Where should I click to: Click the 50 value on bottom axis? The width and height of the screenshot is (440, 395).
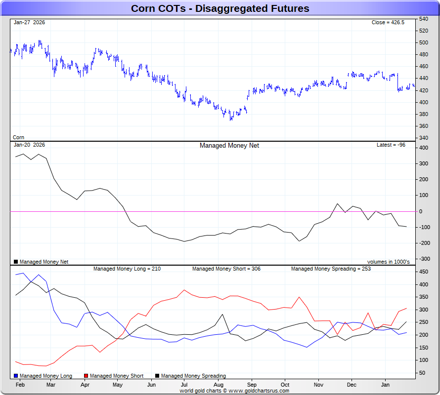point(422,373)
